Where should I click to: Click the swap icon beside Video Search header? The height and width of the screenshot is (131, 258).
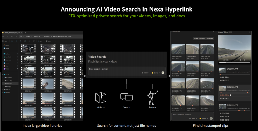click(213, 32)
